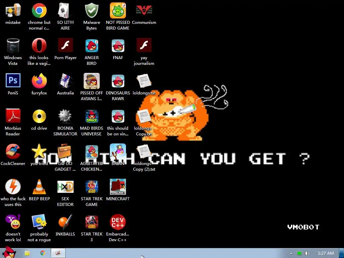Viewport: 344px width, 258px height.
Task: Click the 1:27 AM clock
Action: point(326,253)
